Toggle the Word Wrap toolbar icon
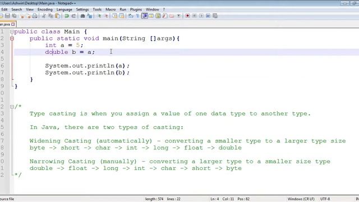The height and width of the screenshot is (202, 359). click(131, 16)
